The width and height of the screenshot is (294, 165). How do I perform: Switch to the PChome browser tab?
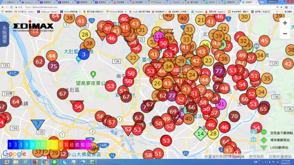pyautogui.click(x=158, y=2)
